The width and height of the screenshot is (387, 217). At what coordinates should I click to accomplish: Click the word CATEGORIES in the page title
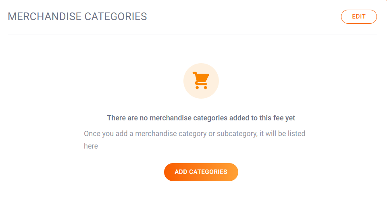[x=116, y=17]
